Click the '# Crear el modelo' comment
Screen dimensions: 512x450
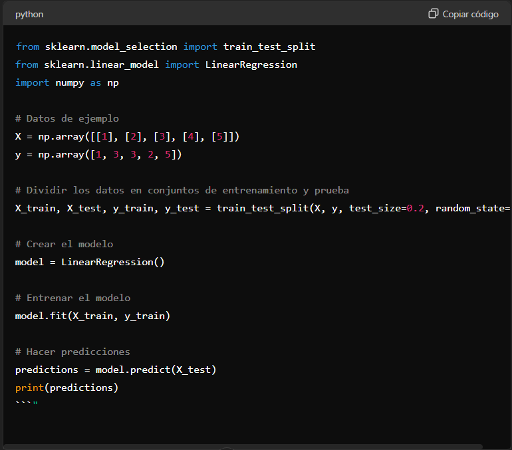[x=64, y=244]
